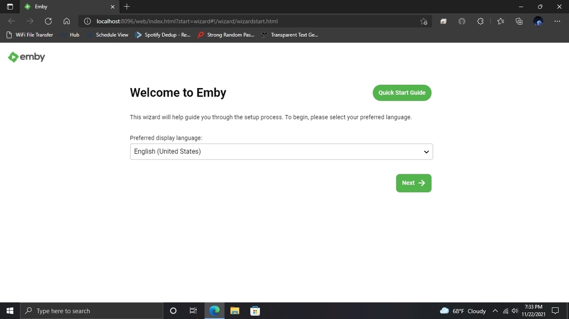Screen dimensions: 569x319
Task: Click the browser forward arrow
Action: tap(30, 21)
